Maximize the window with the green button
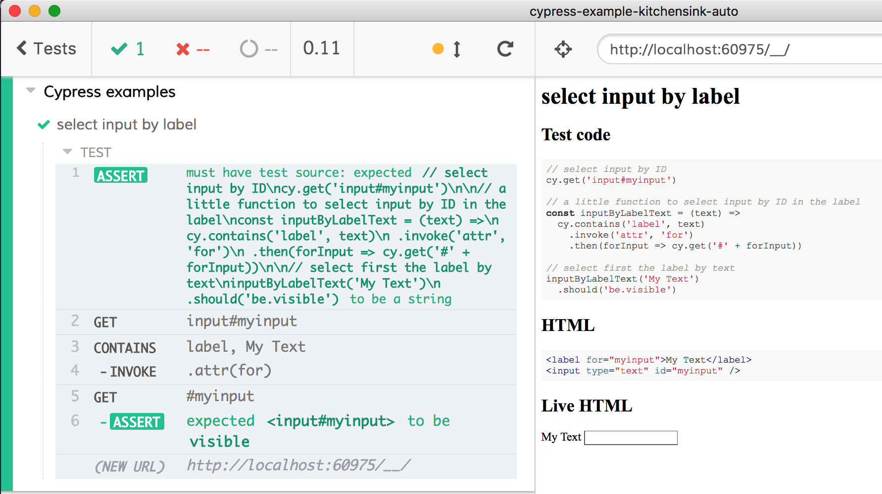The height and width of the screenshot is (494, 882). pyautogui.click(x=54, y=10)
